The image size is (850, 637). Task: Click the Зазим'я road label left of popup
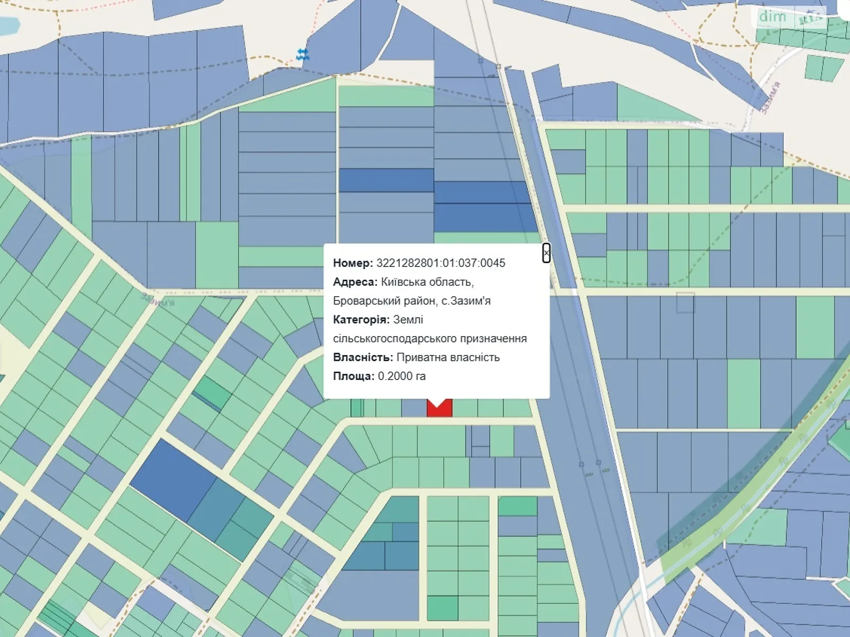pyautogui.click(x=158, y=299)
